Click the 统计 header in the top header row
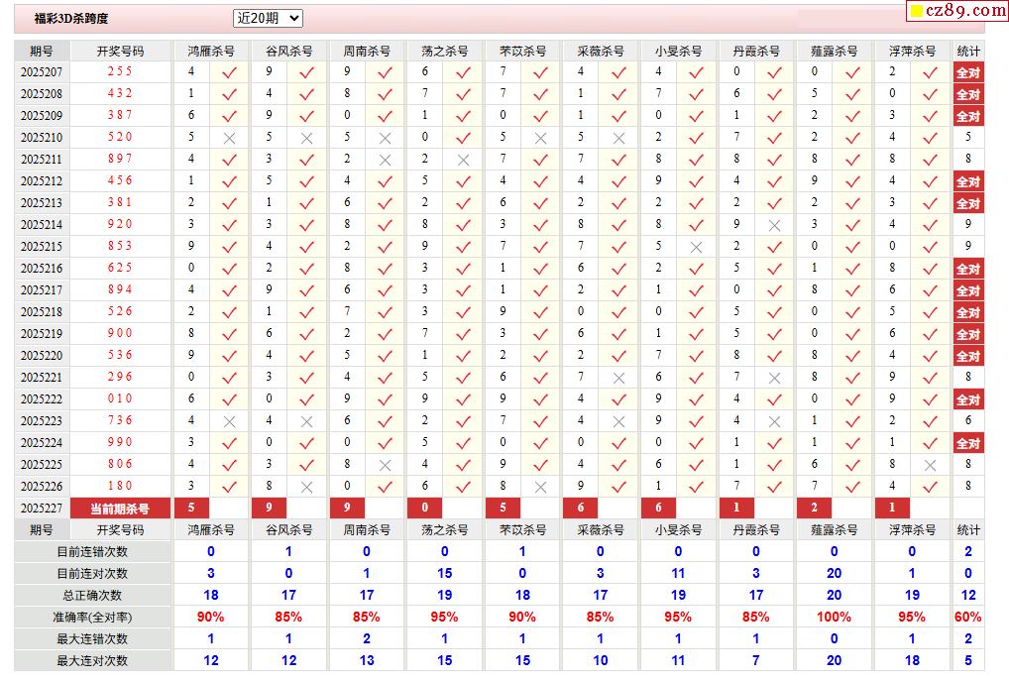Viewport: 1009px width, 680px height. [x=967, y=51]
